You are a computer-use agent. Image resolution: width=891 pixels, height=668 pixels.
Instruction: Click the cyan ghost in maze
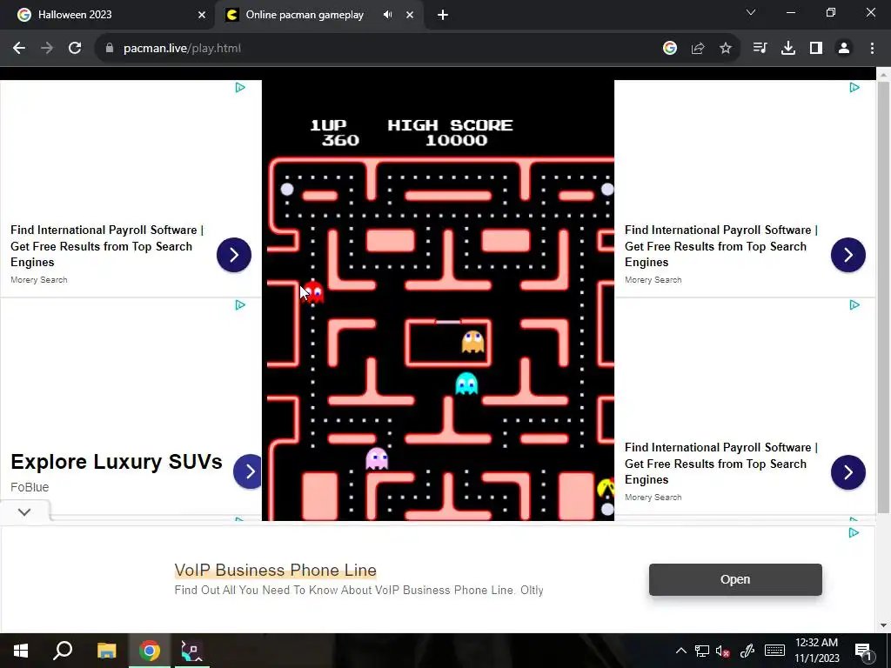coord(466,384)
